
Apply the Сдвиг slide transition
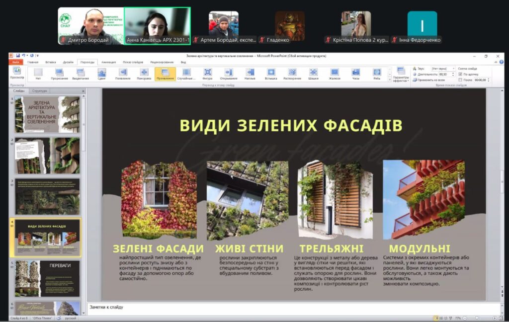101,74
